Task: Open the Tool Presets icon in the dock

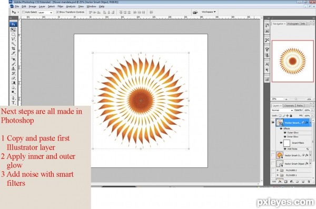Action: point(267,40)
